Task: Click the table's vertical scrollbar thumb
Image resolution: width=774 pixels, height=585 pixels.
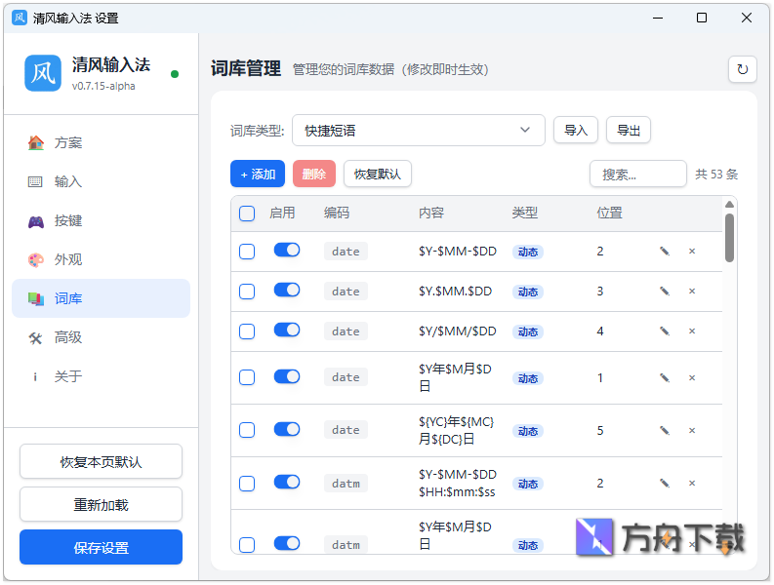Action: [x=729, y=238]
